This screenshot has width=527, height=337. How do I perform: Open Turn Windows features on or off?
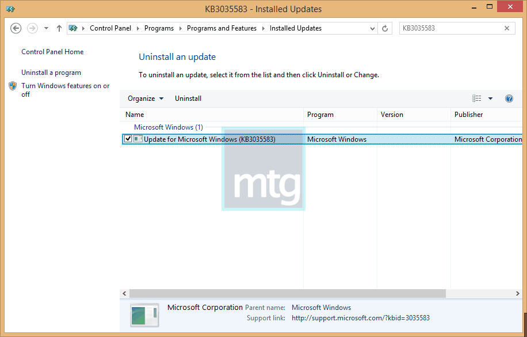click(66, 90)
